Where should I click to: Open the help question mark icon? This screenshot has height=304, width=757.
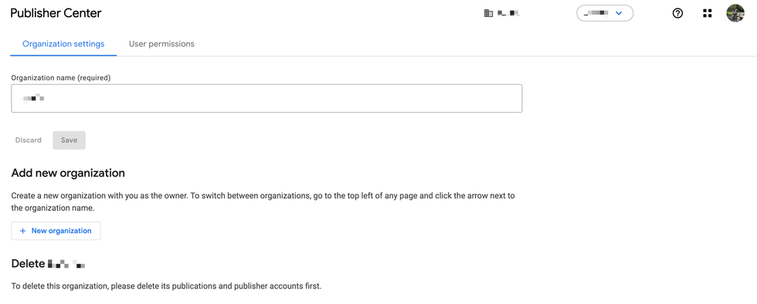[678, 14]
